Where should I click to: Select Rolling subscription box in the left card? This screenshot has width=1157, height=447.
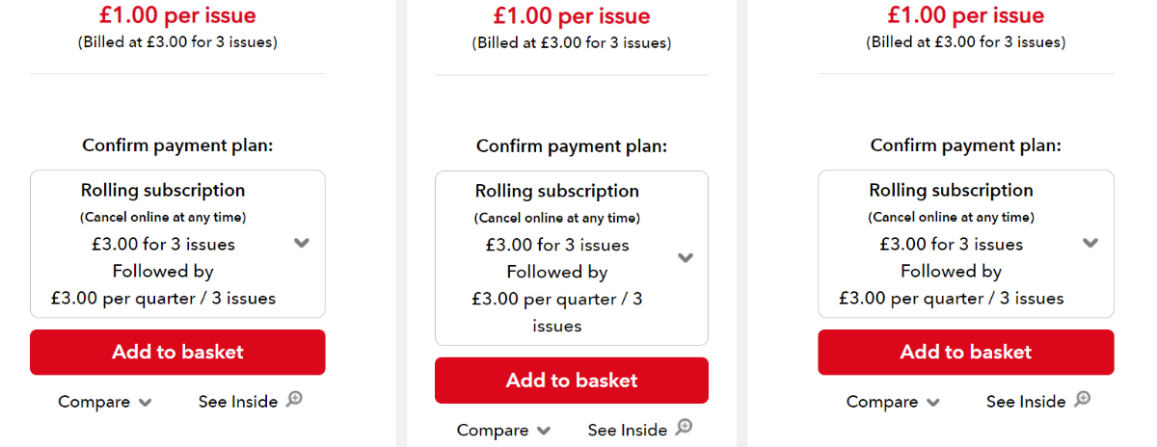pyautogui.click(x=177, y=244)
